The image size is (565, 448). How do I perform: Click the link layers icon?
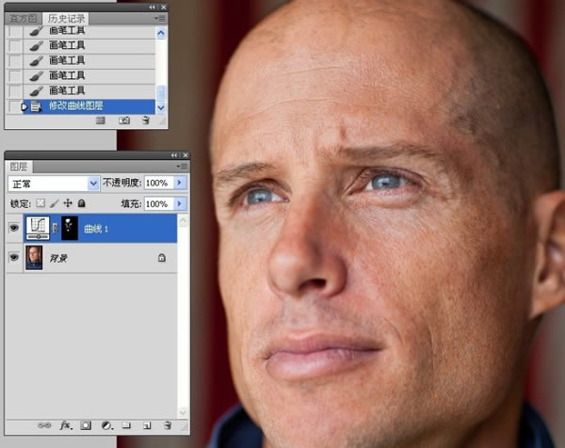pyautogui.click(x=44, y=425)
